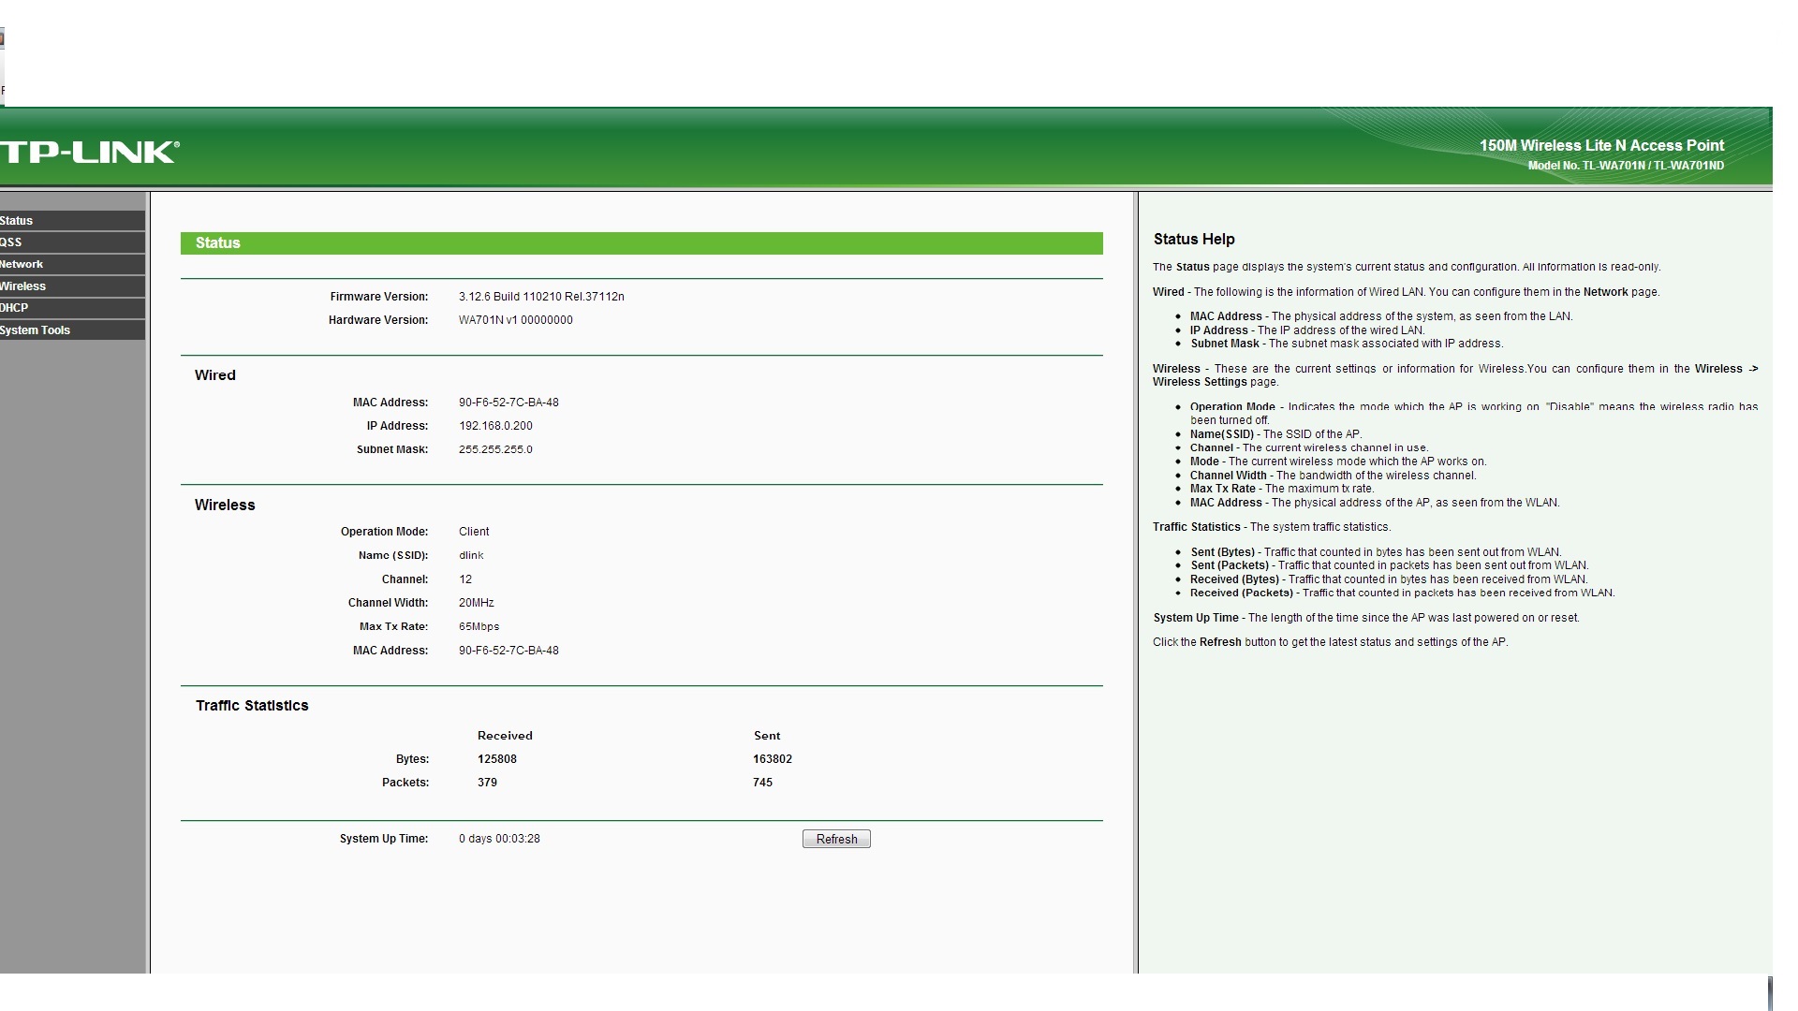The image size is (1798, 1011).
Task: Click the Model No. text in banner
Action: click(1625, 166)
